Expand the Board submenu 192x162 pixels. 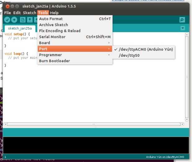75,43
